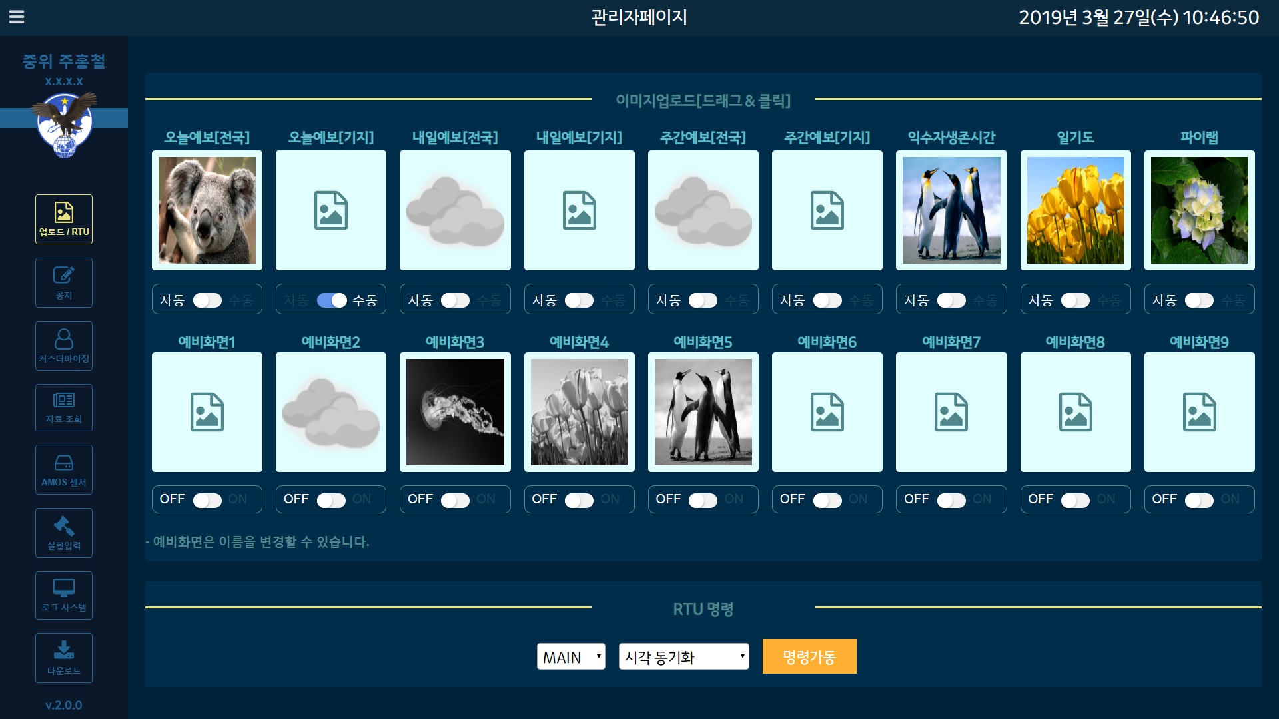
Task: Click 일기도 yellow flowers image thumbnail
Action: click(1075, 210)
